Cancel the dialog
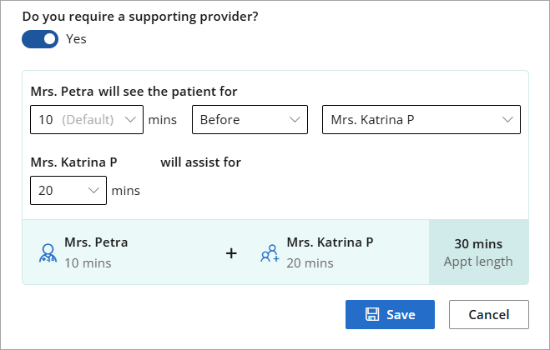The width and height of the screenshot is (550, 350). pos(489,314)
